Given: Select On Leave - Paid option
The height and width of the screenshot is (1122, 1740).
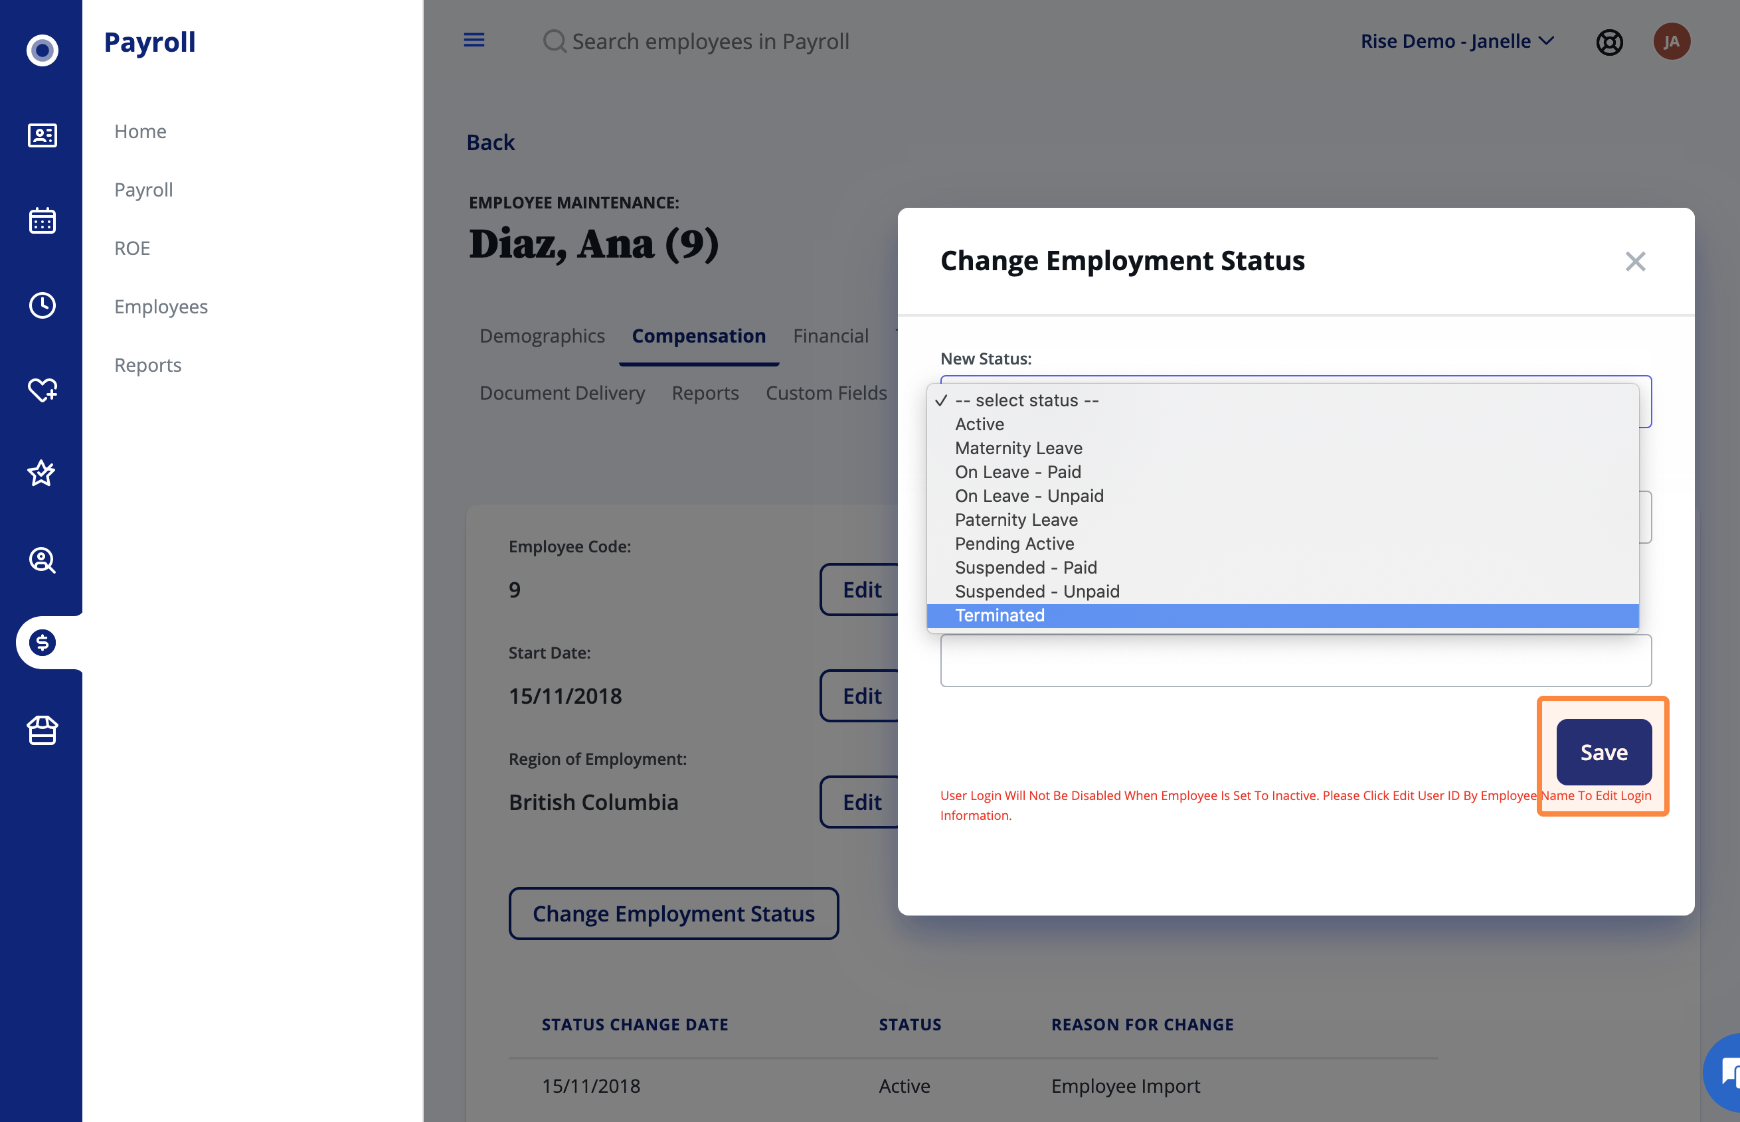Looking at the screenshot, I should [1282, 472].
